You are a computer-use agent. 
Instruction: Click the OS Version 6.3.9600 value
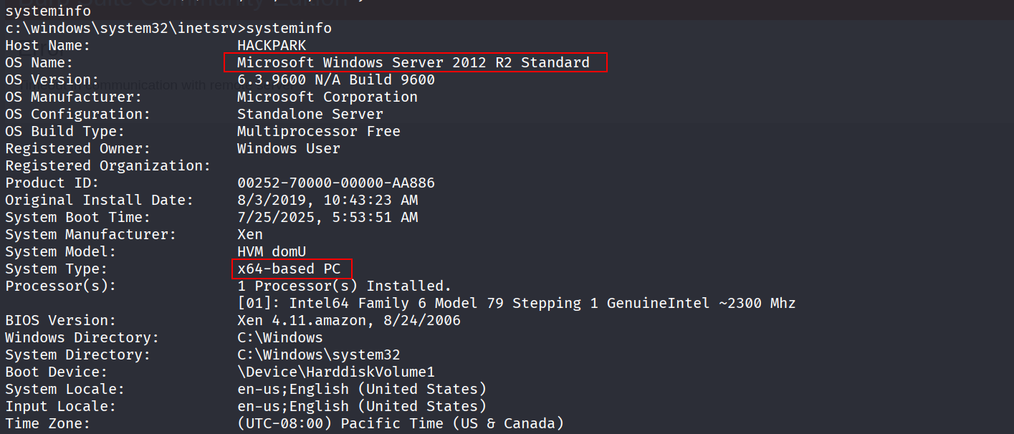[335, 79]
